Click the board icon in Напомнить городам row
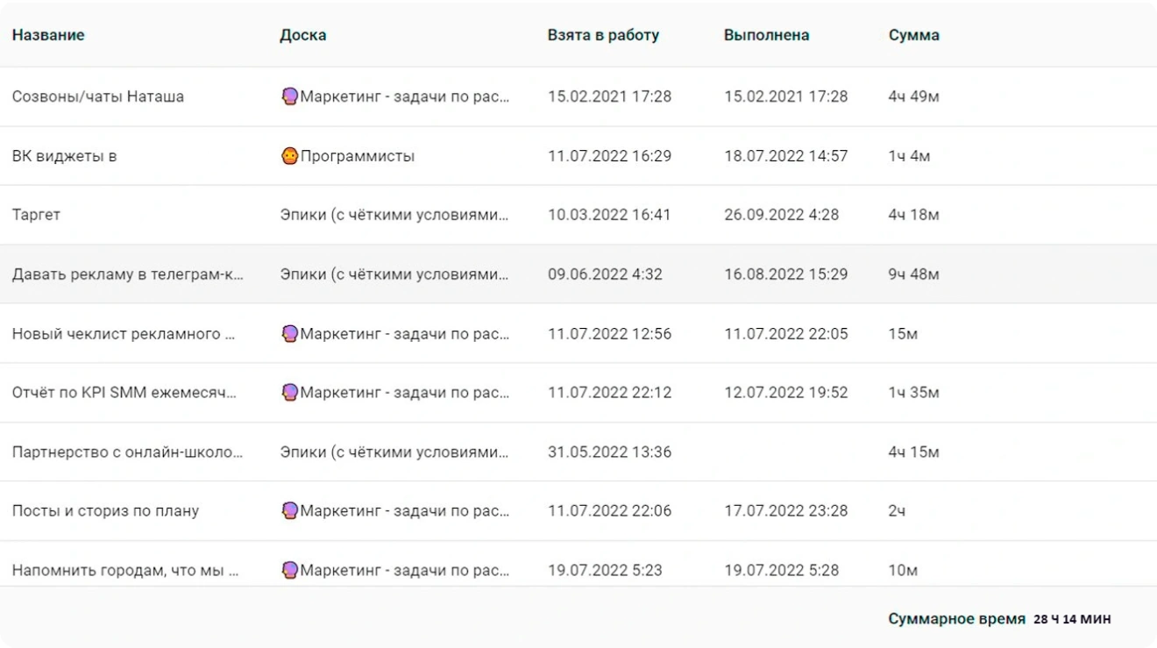Screen dimensions: 1157x648 tap(289, 570)
